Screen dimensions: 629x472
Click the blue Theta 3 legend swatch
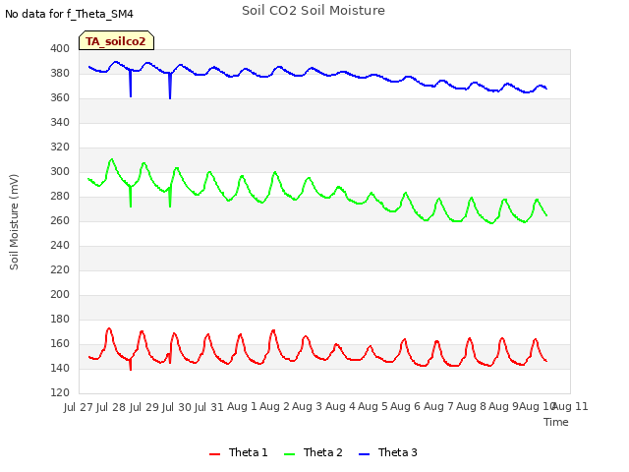point(365,454)
